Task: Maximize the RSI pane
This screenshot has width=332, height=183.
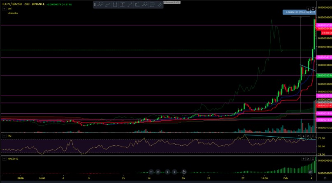Action: click(313, 135)
